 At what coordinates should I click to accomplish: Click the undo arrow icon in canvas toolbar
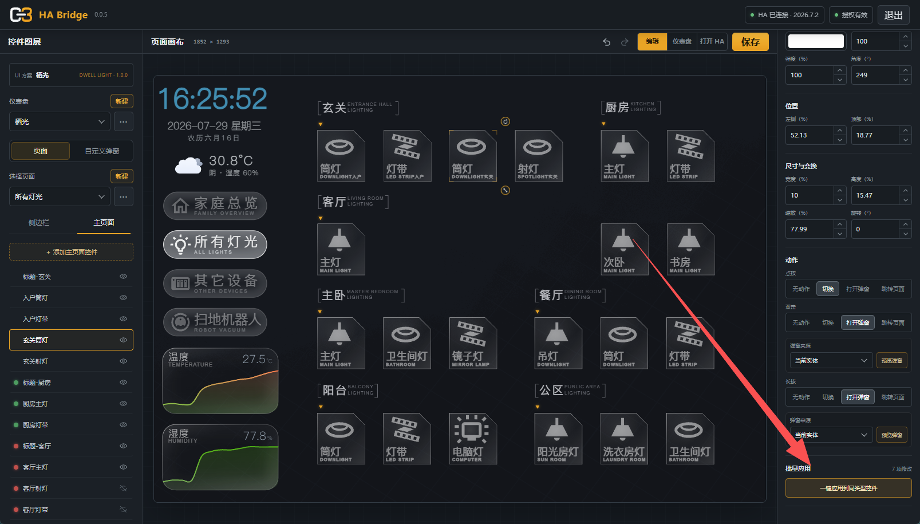[607, 42]
